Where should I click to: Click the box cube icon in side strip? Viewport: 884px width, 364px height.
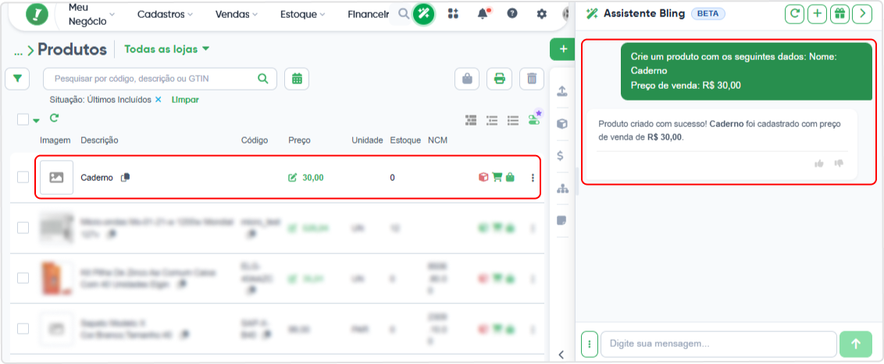pos(561,124)
